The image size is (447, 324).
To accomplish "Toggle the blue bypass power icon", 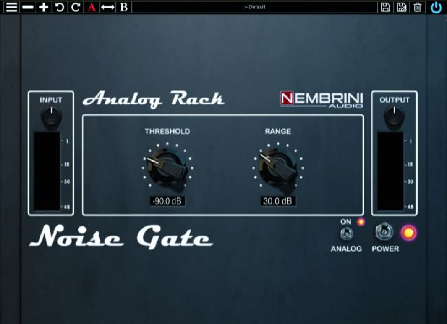I will (436, 7).
